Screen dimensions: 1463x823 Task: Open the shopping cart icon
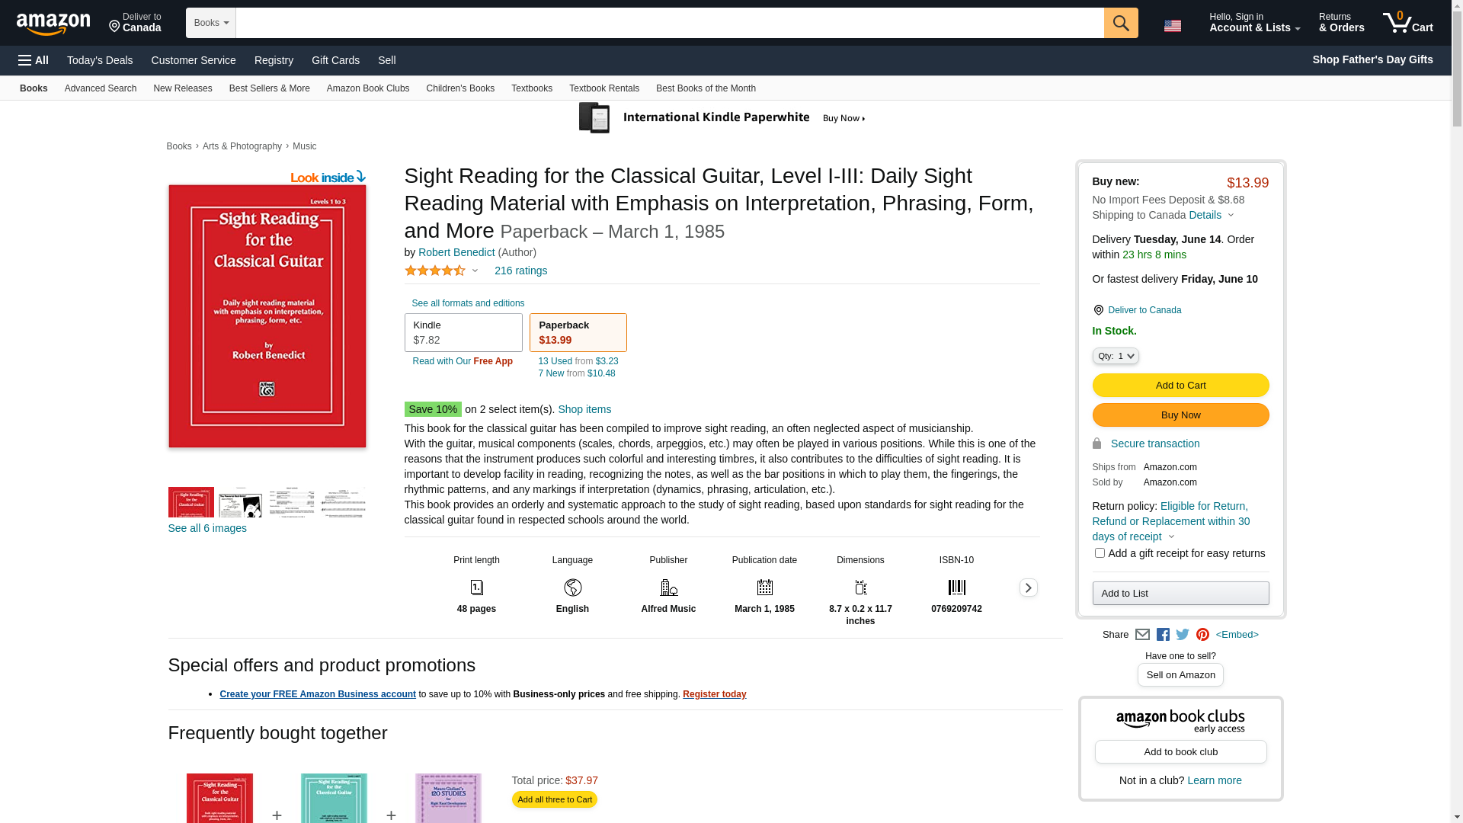1407,23
